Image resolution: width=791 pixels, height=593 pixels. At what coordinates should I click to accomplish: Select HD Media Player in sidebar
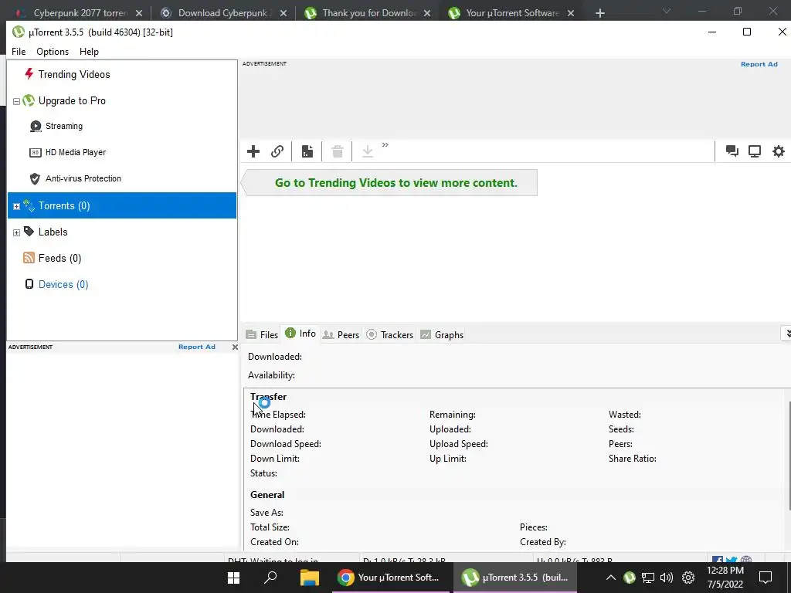pos(76,152)
